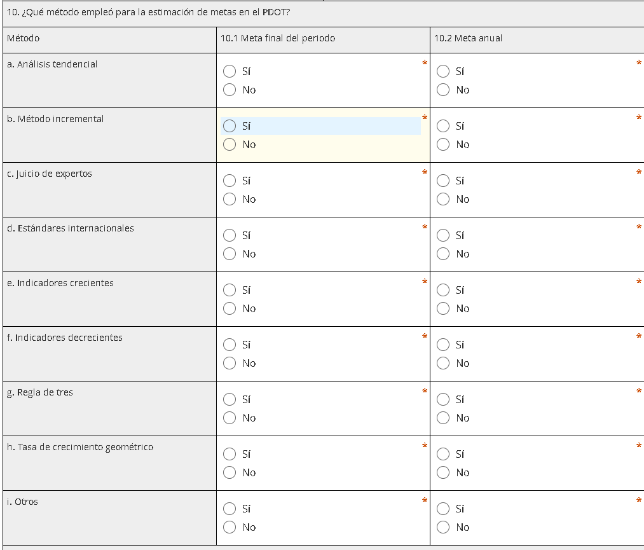Pick Sí for Estándares internacionales meta final
644x550 pixels.
pos(230,235)
